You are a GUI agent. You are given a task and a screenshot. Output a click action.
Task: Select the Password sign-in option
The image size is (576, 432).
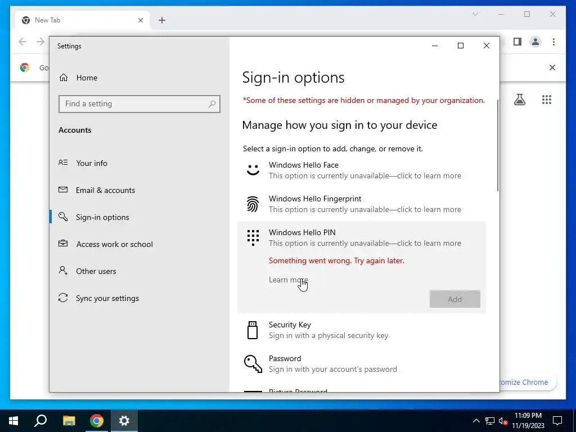coord(362,364)
